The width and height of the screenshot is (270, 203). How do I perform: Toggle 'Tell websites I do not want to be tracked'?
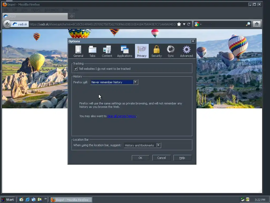point(76,69)
